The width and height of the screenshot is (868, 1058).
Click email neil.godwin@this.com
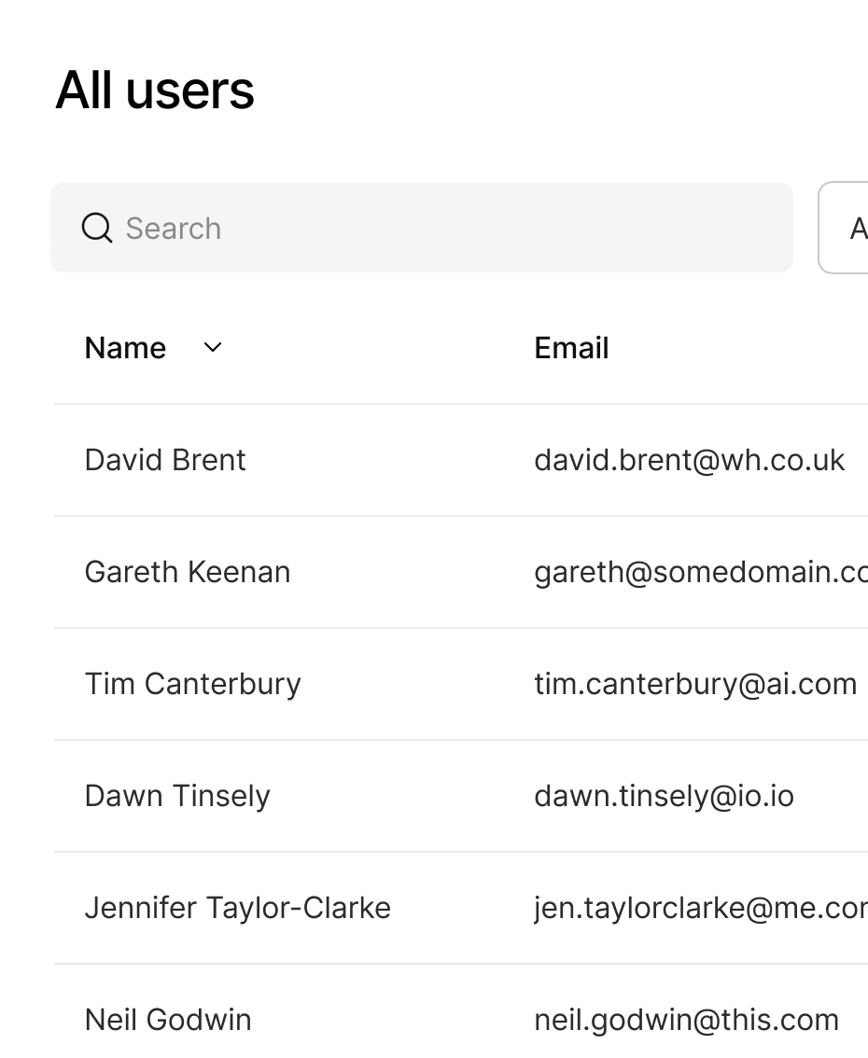point(686,1020)
